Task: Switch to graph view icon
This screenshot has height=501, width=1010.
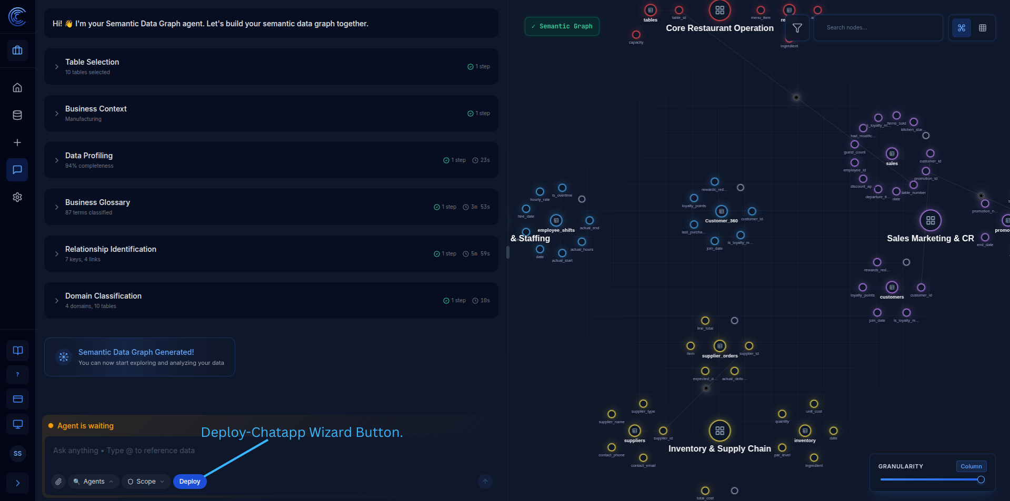Action: click(x=962, y=28)
